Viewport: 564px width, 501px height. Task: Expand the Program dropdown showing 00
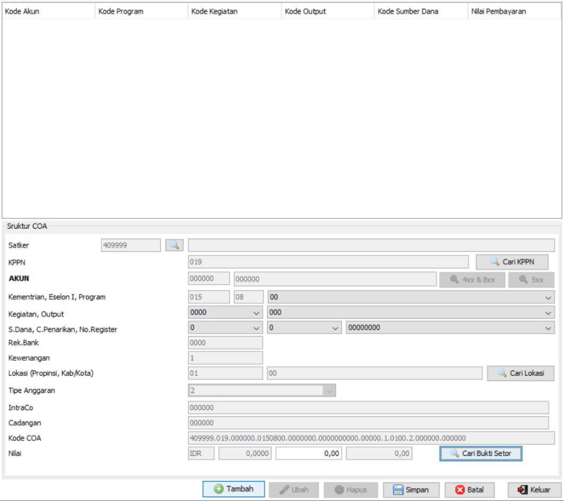548,298
